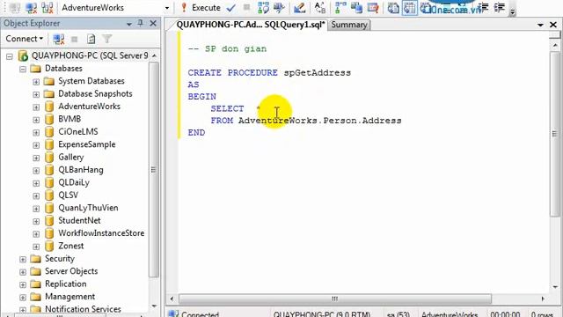Click the Server Objects folder icon
The width and height of the screenshot is (563, 317).
tap(35, 271)
